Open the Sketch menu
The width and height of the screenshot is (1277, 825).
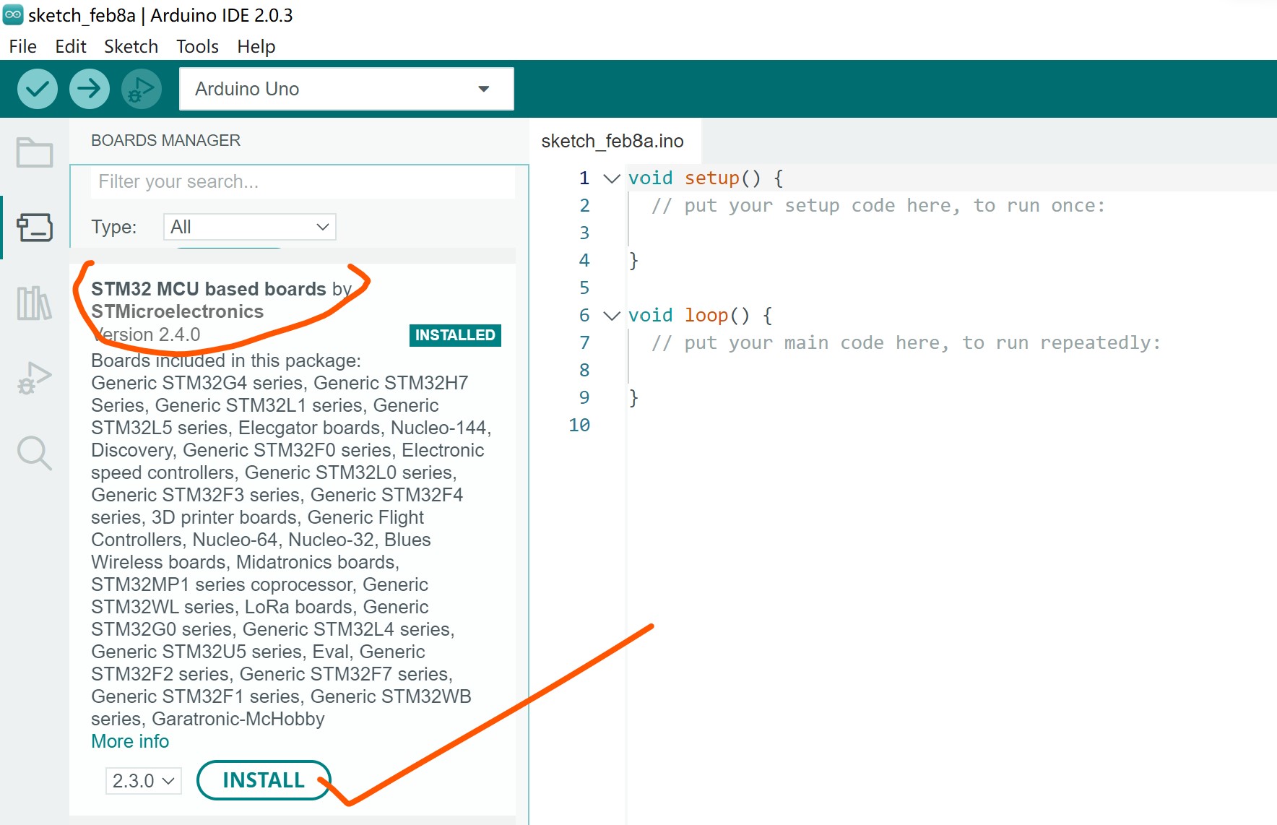[131, 46]
